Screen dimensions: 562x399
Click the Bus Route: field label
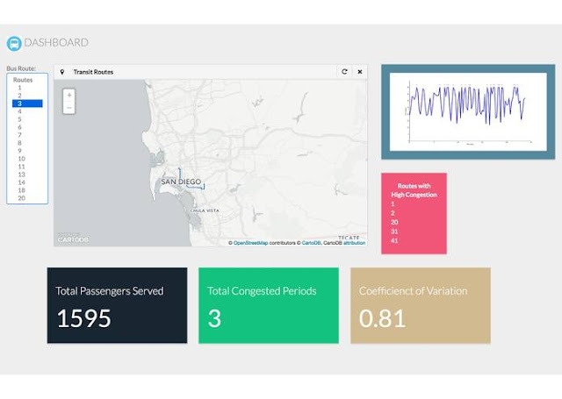(x=21, y=68)
